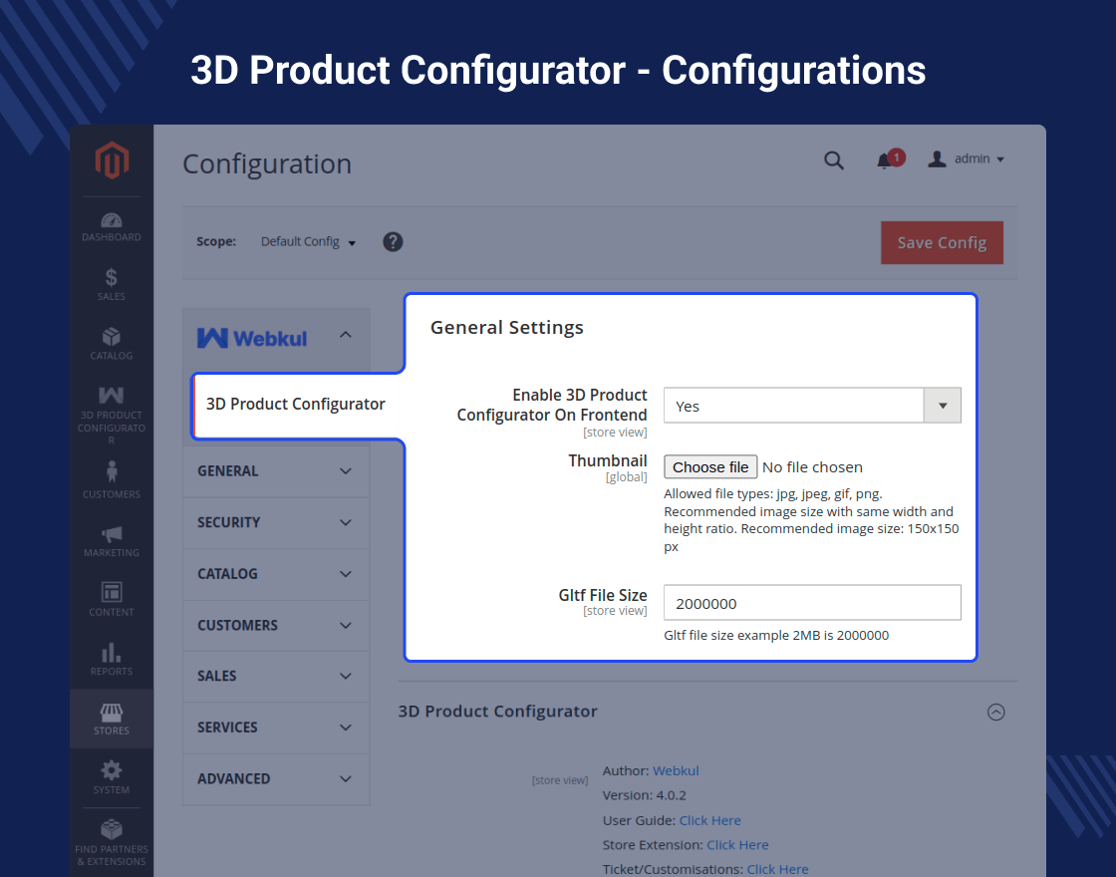Select the 3D Product Configurator tab
The height and width of the screenshot is (877, 1116).
tap(295, 404)
